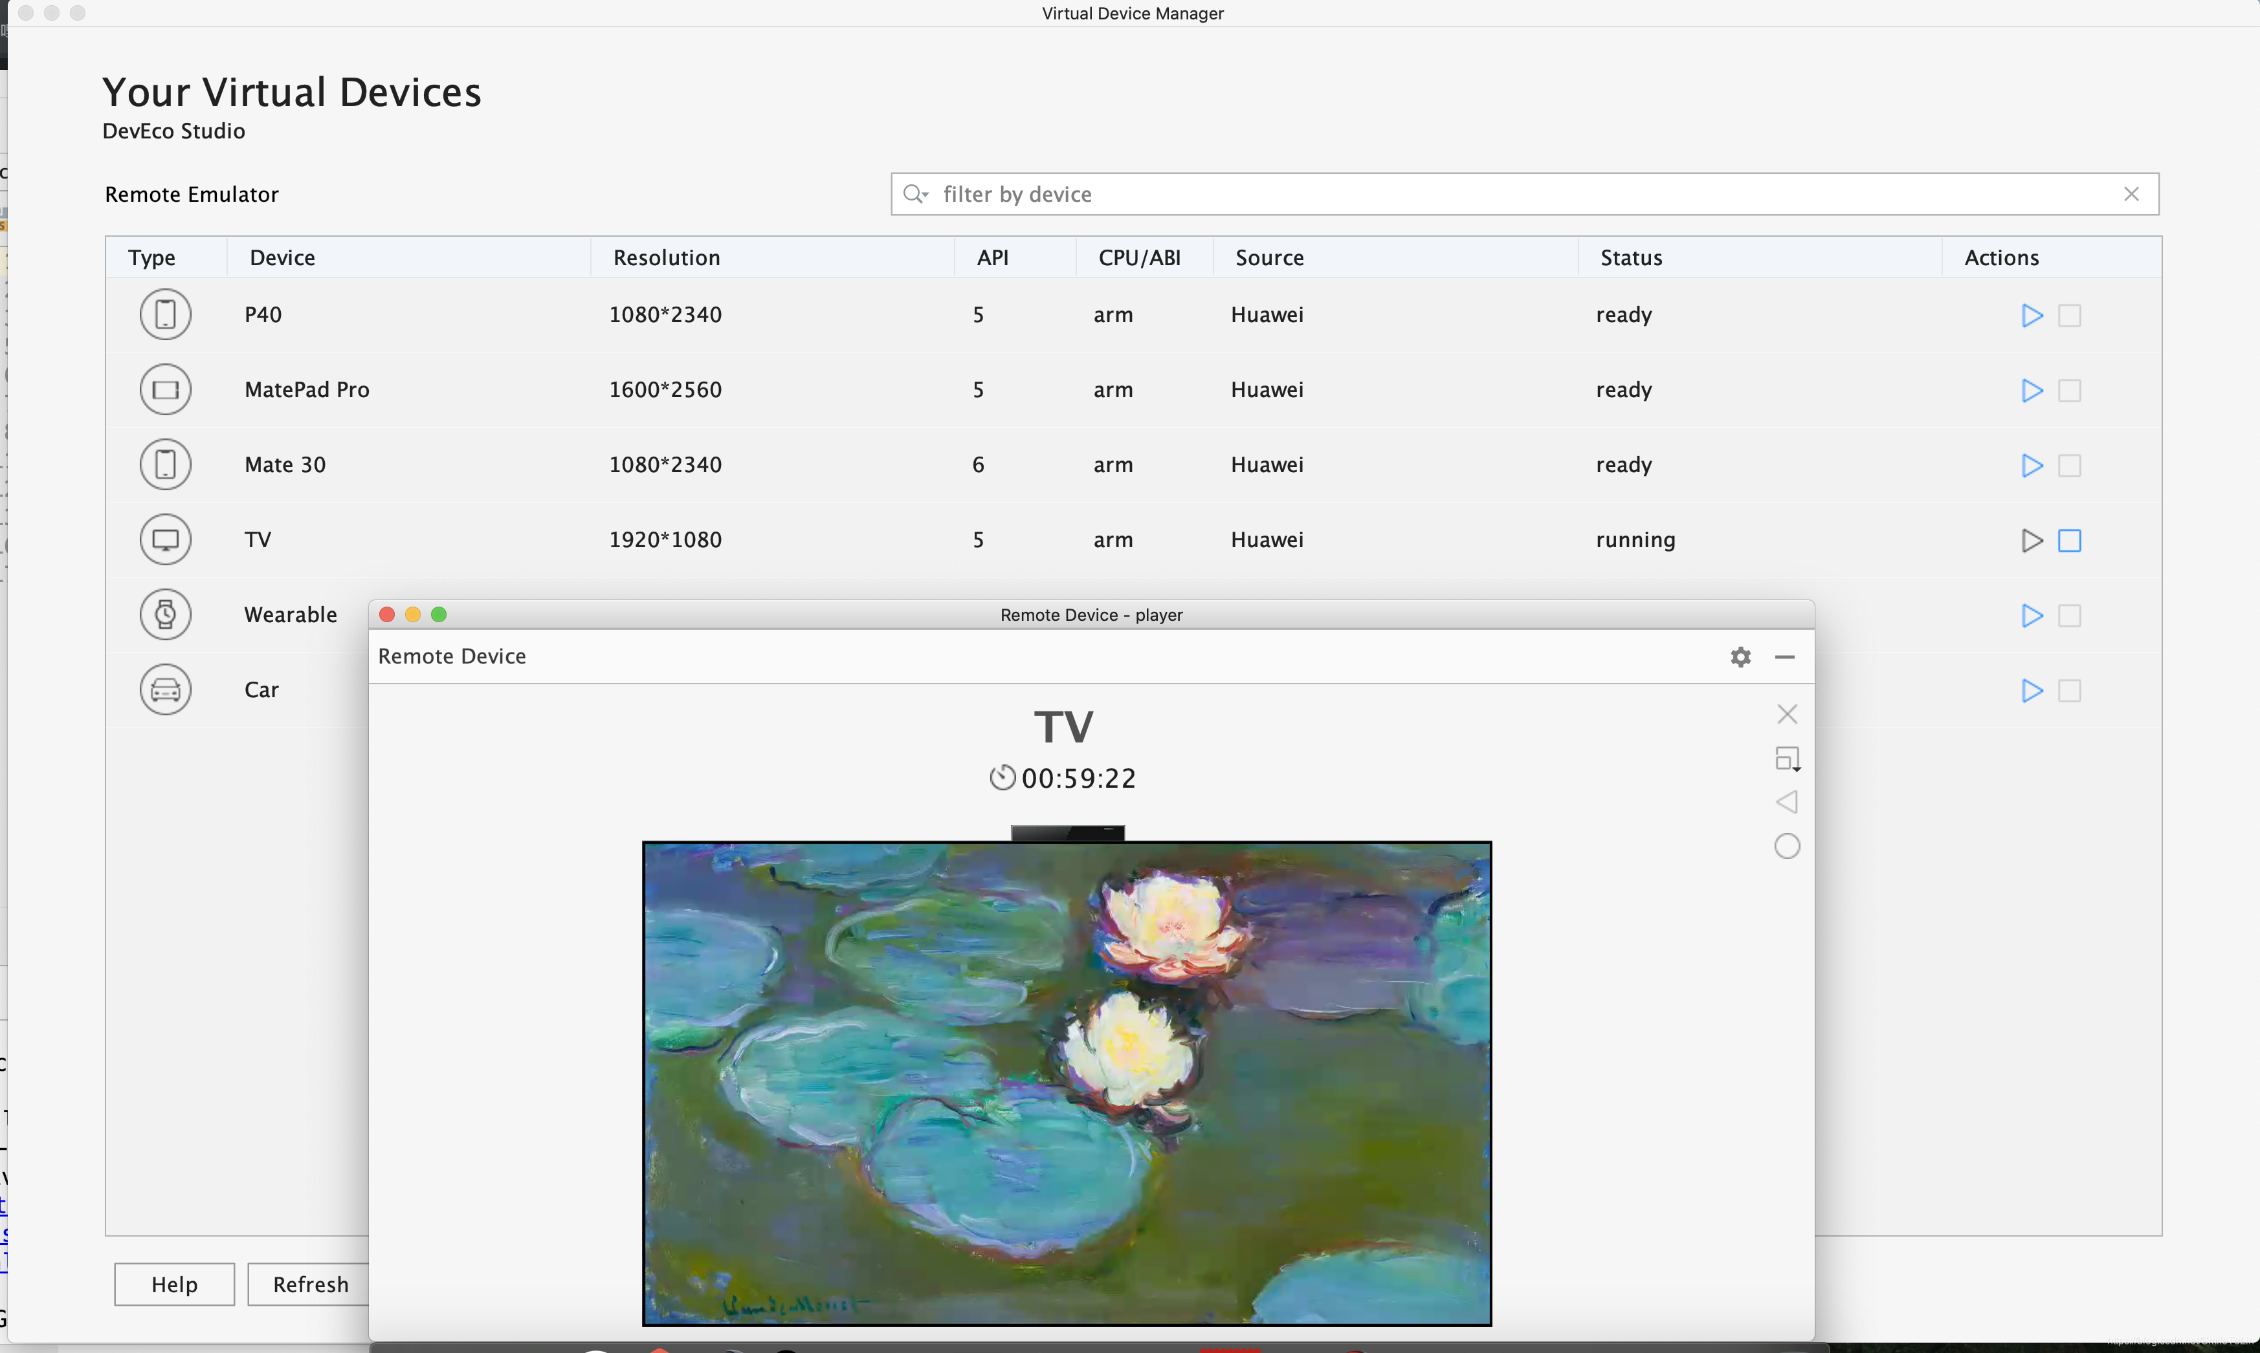Close the TV emulator with X icon

1786,714
